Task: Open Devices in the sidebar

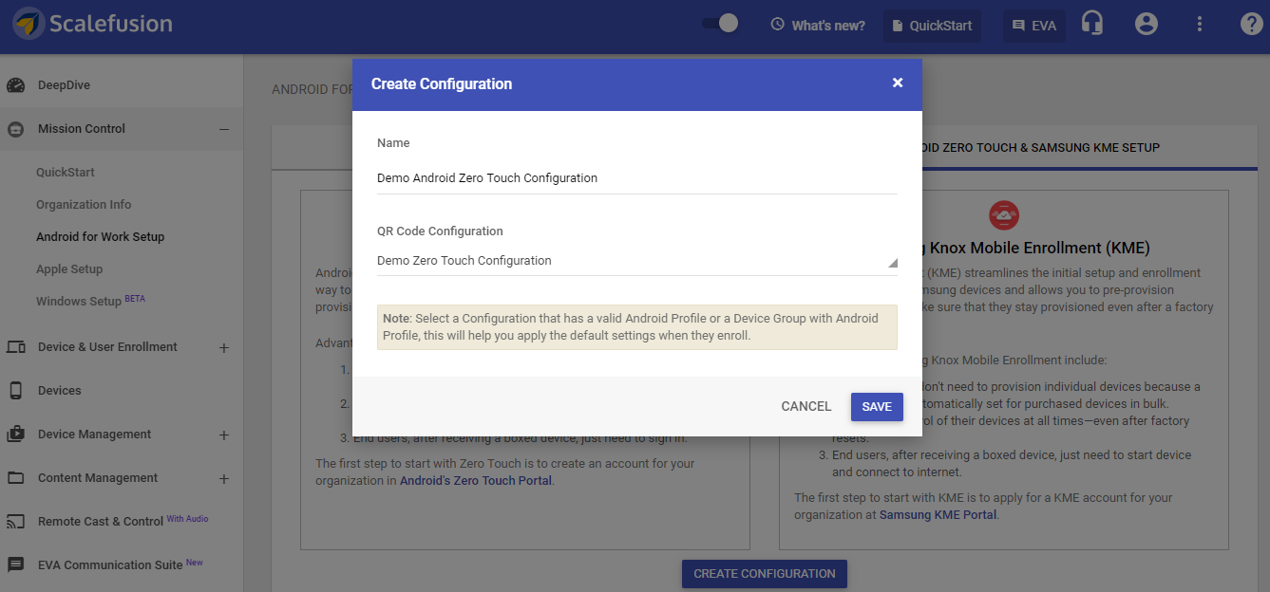Action: click(x=60, y=391)
